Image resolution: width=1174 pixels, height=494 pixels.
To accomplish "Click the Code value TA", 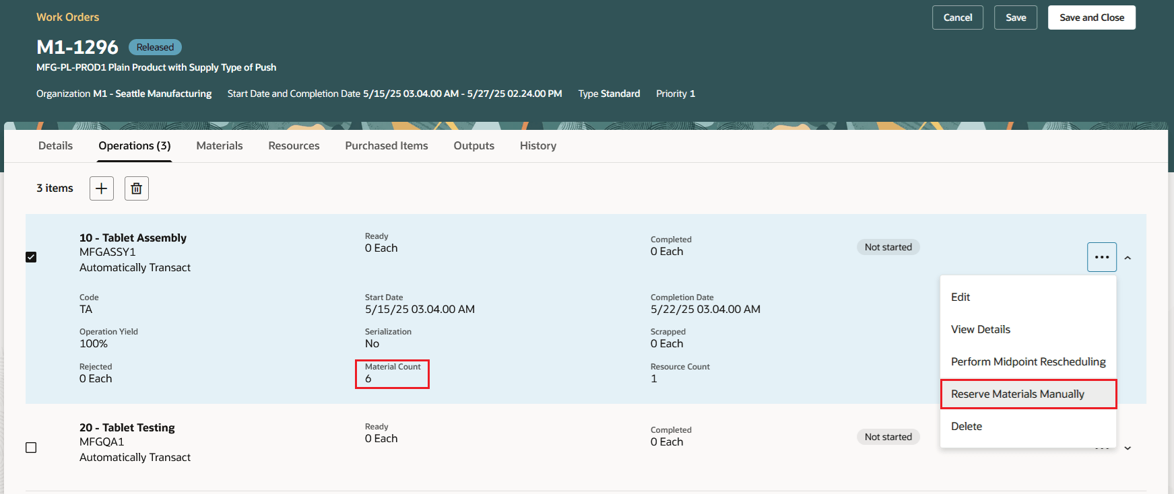I will pos(86,310).
